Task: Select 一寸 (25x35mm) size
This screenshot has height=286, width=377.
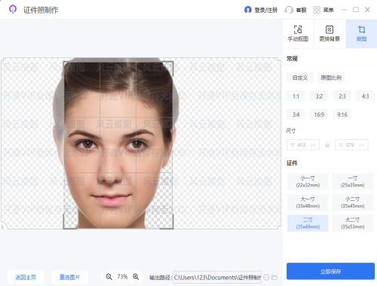Action: (x=353, y=181)
